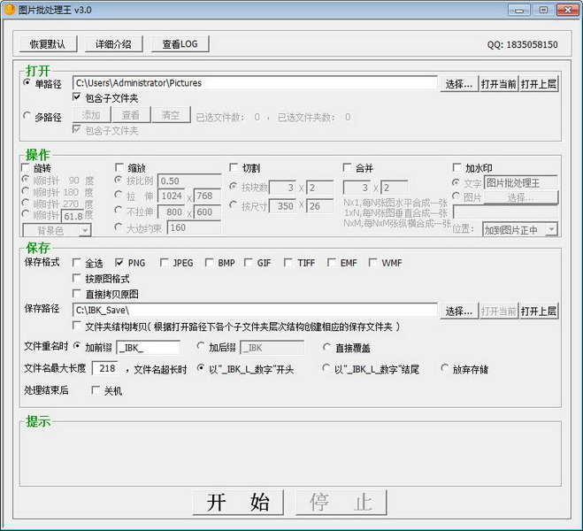
Task: Click 选择... next to the save path
Action: 459,311
